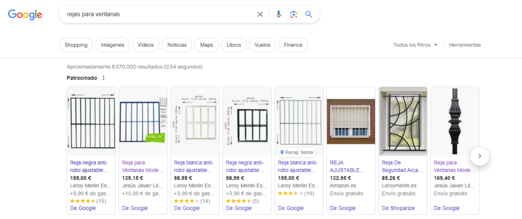Screen dimensions: 522x219
Task: Select the Vídeos filter chip
Action: click(x=145, y=45)
